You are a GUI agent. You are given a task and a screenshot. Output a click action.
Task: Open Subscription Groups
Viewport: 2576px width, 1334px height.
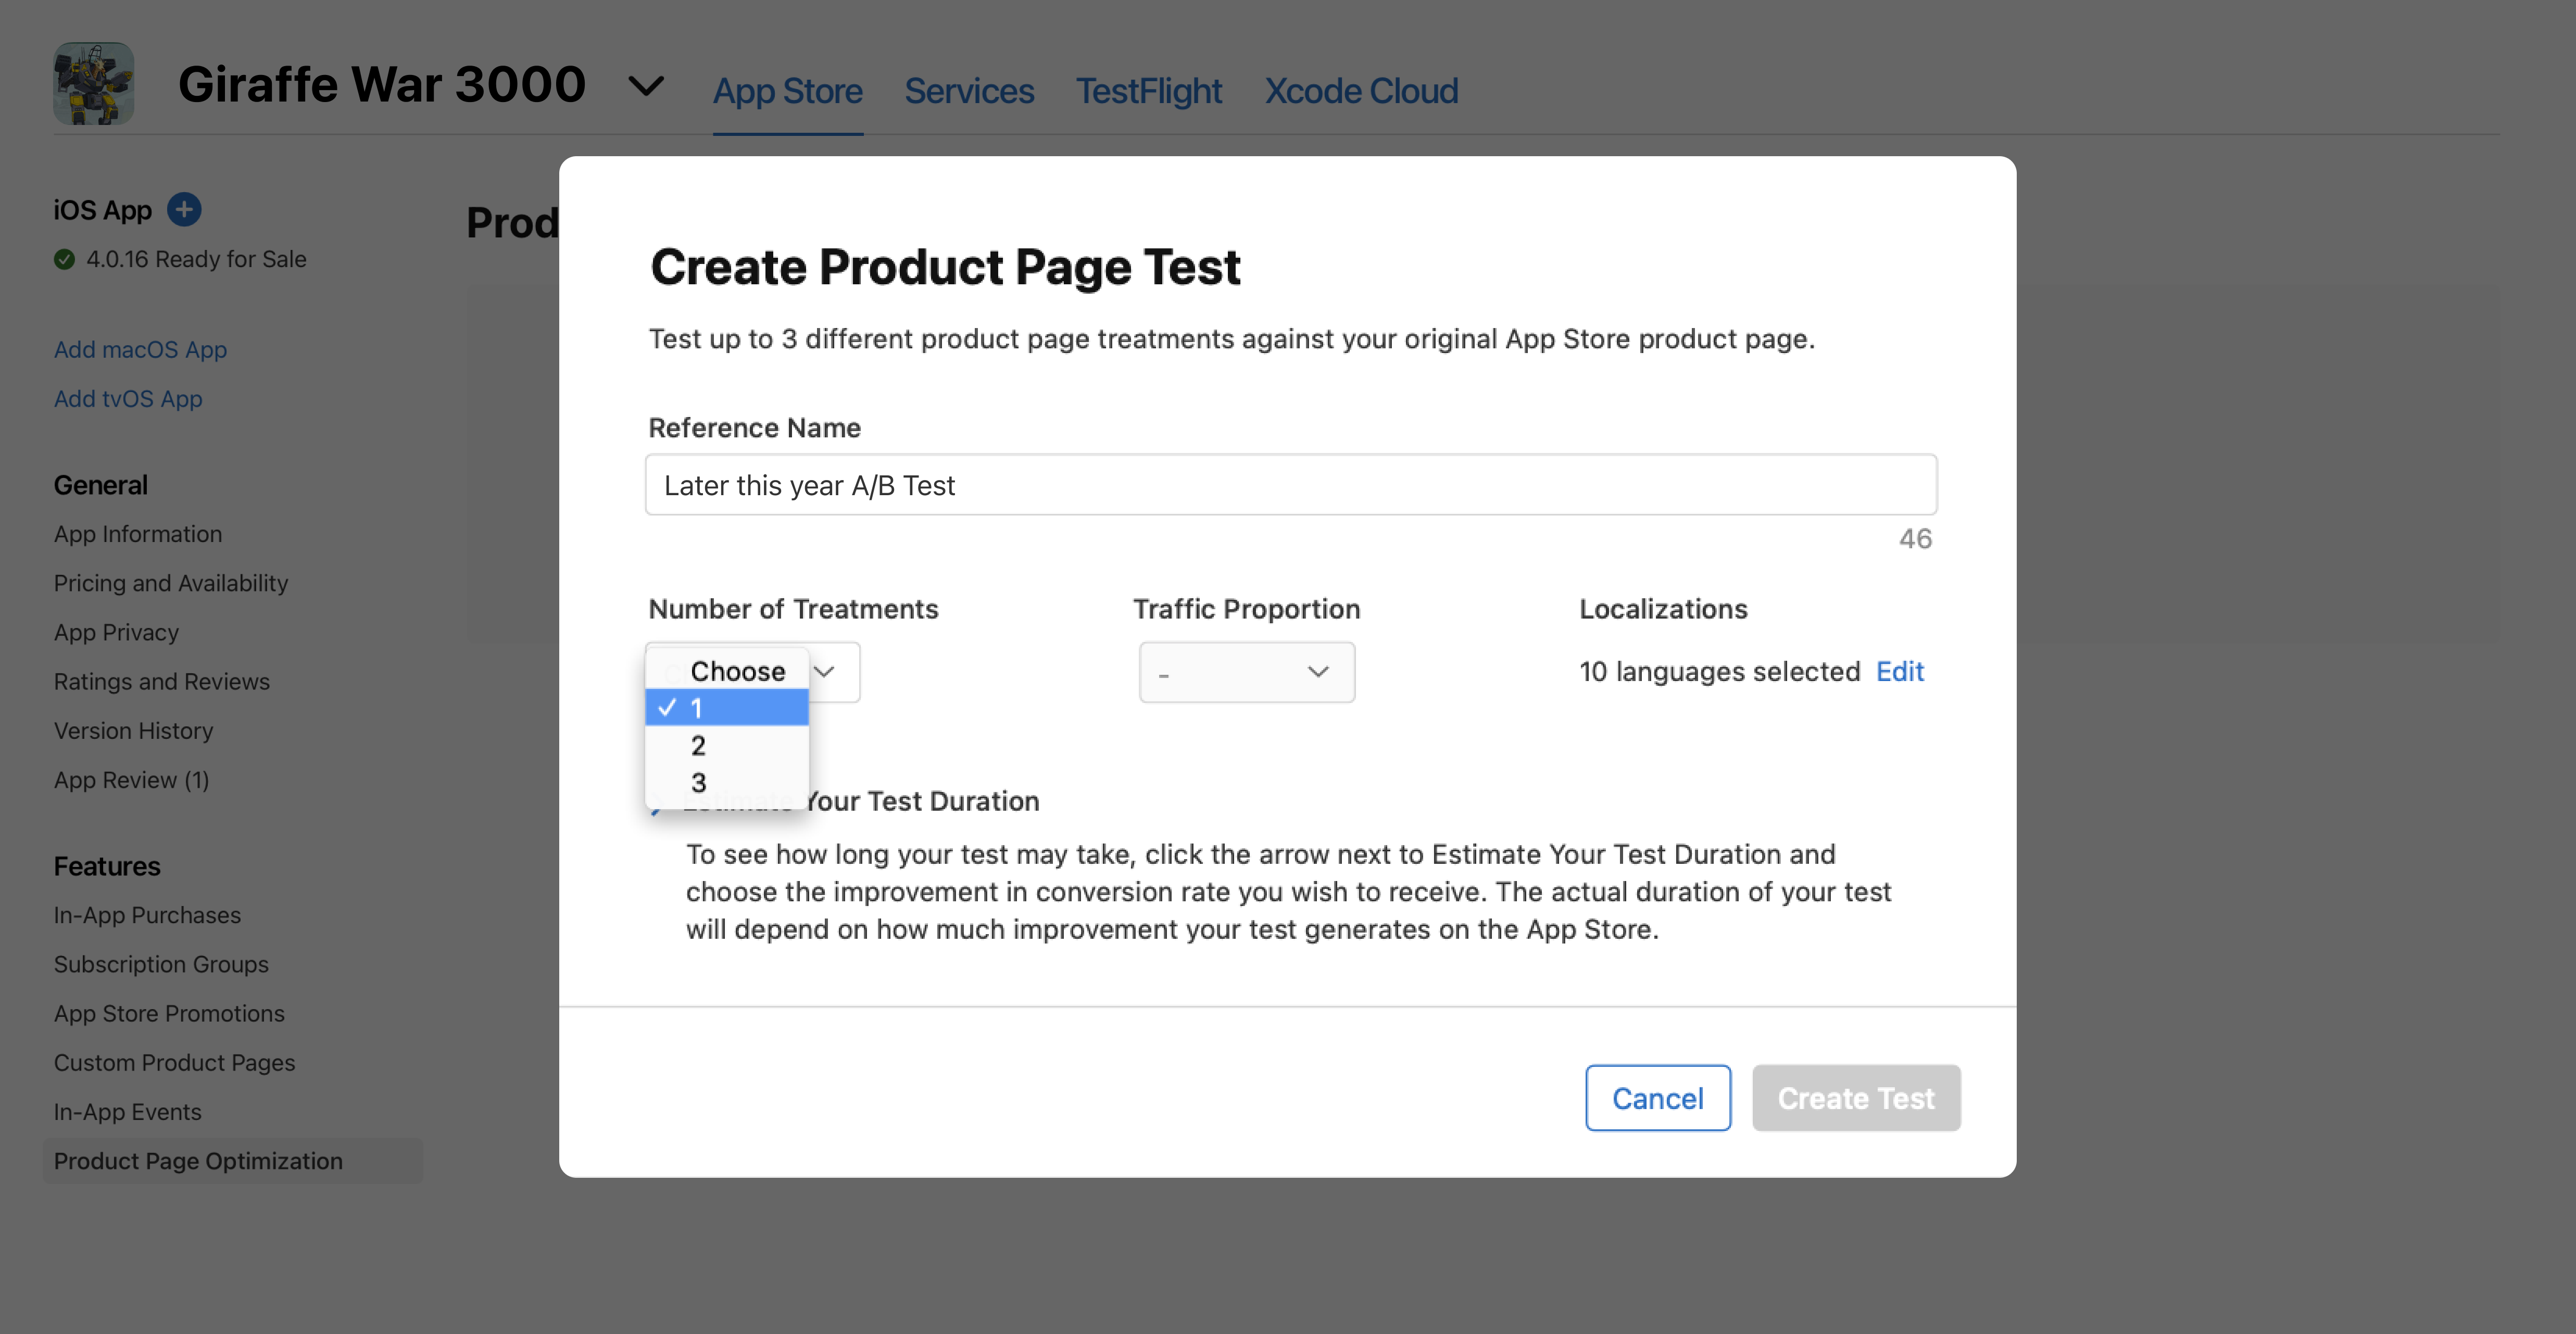[x=161, y=964]
